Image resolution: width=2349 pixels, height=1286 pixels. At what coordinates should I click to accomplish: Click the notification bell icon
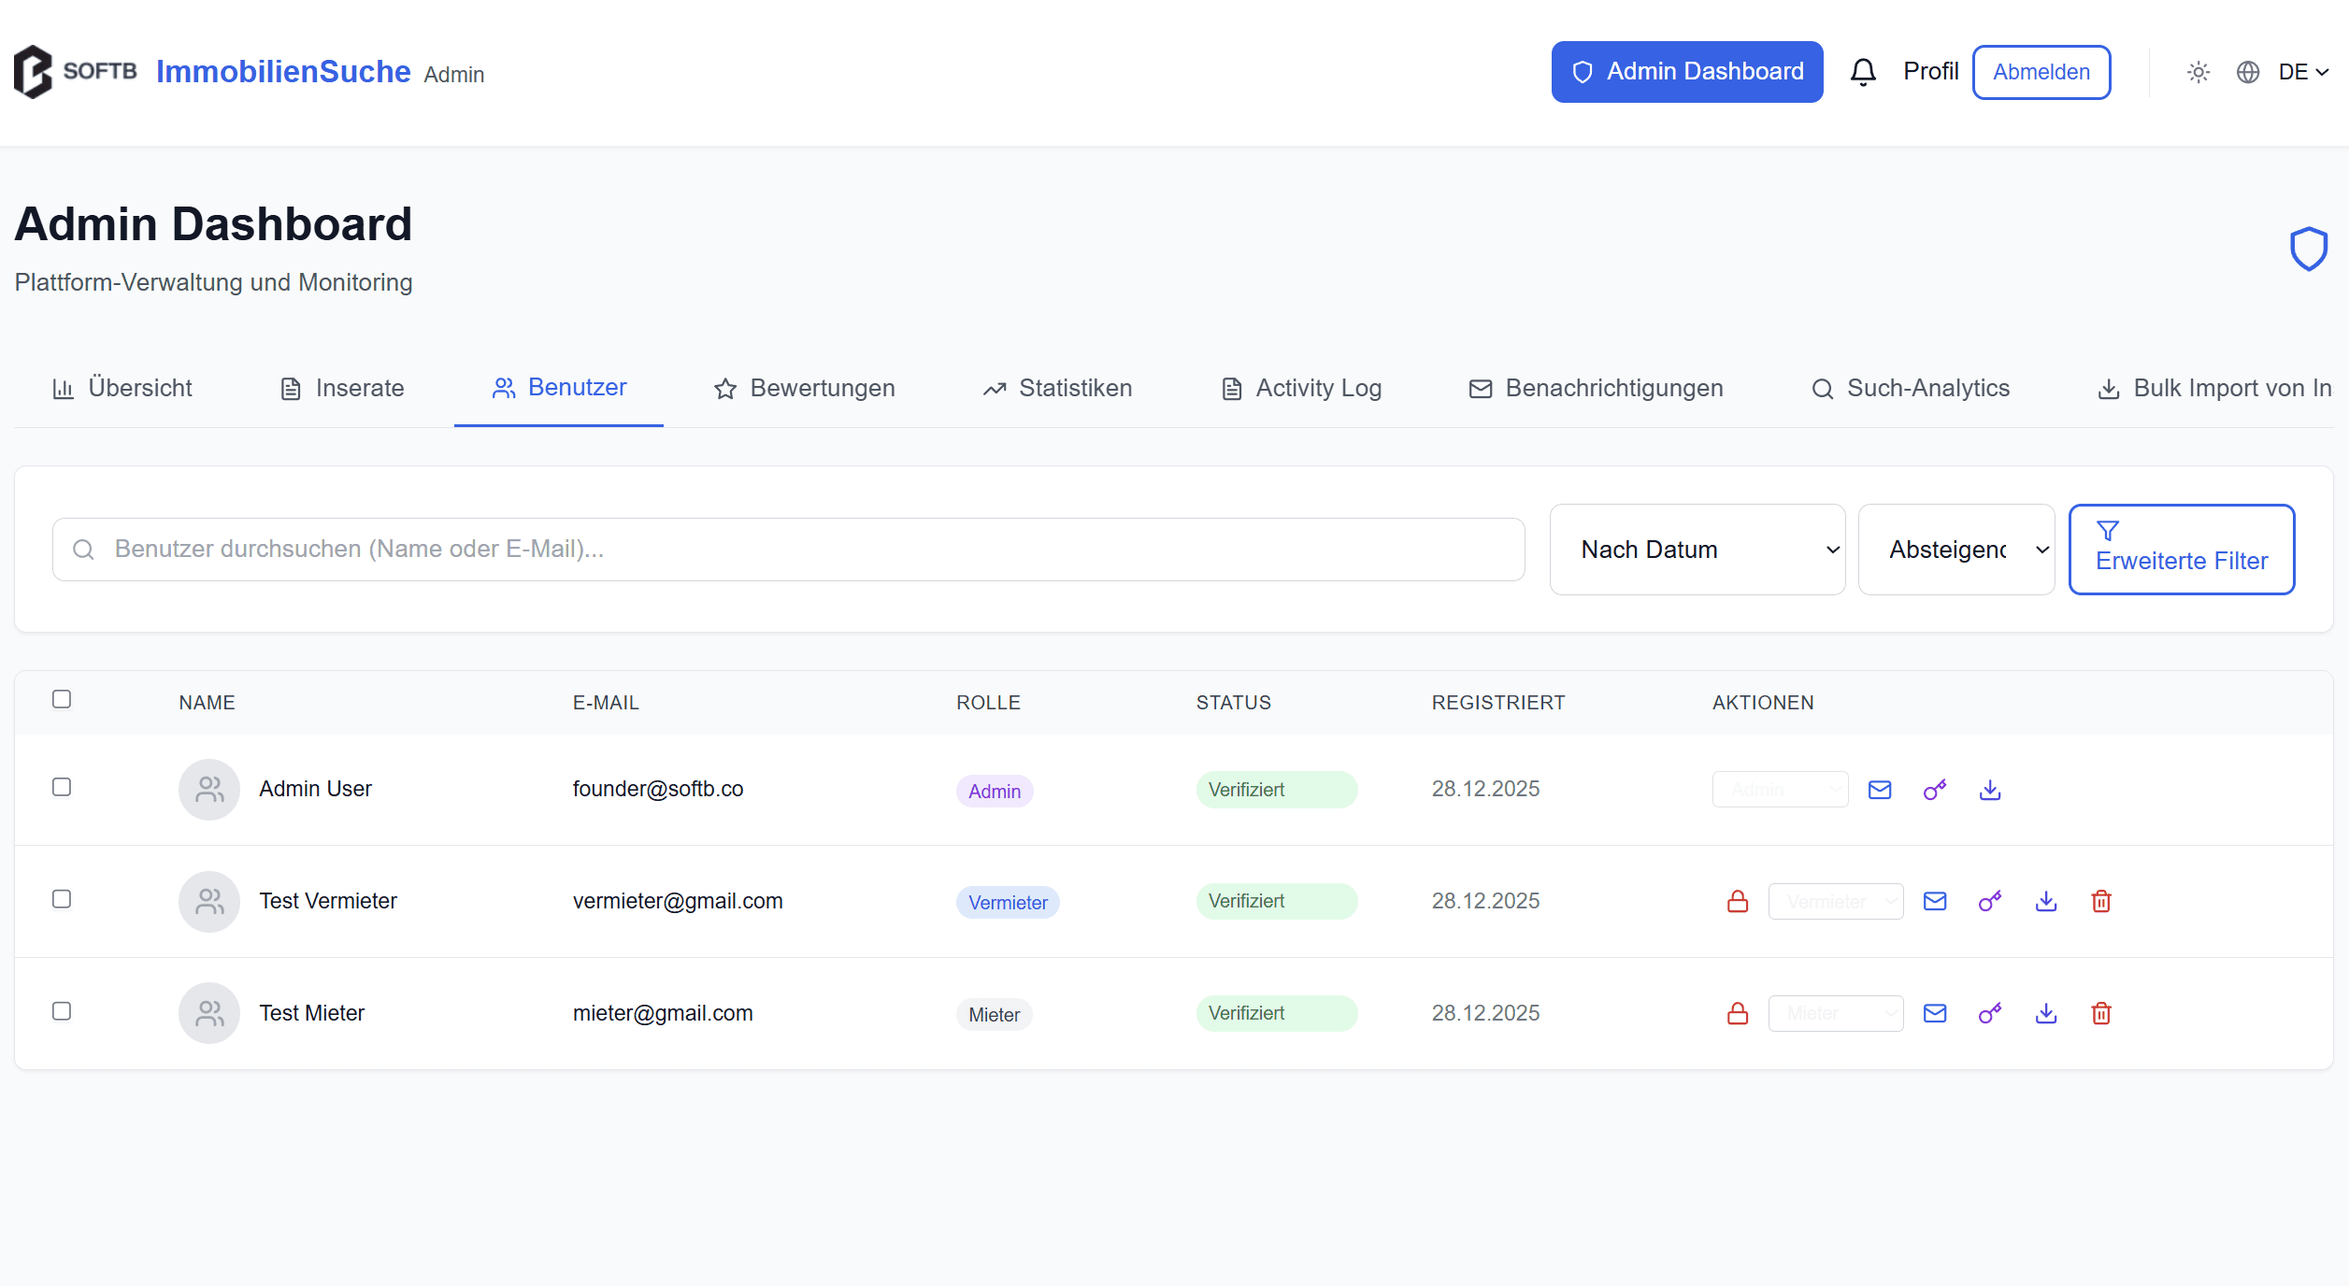coord(1862,72)
